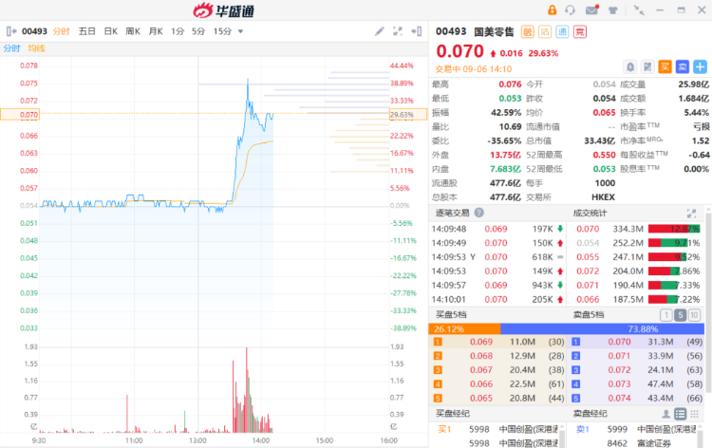Image resolution: width=712 pixels, height=448 pixels.
Task: Open the message envelope icon
Action: point(591,10)
